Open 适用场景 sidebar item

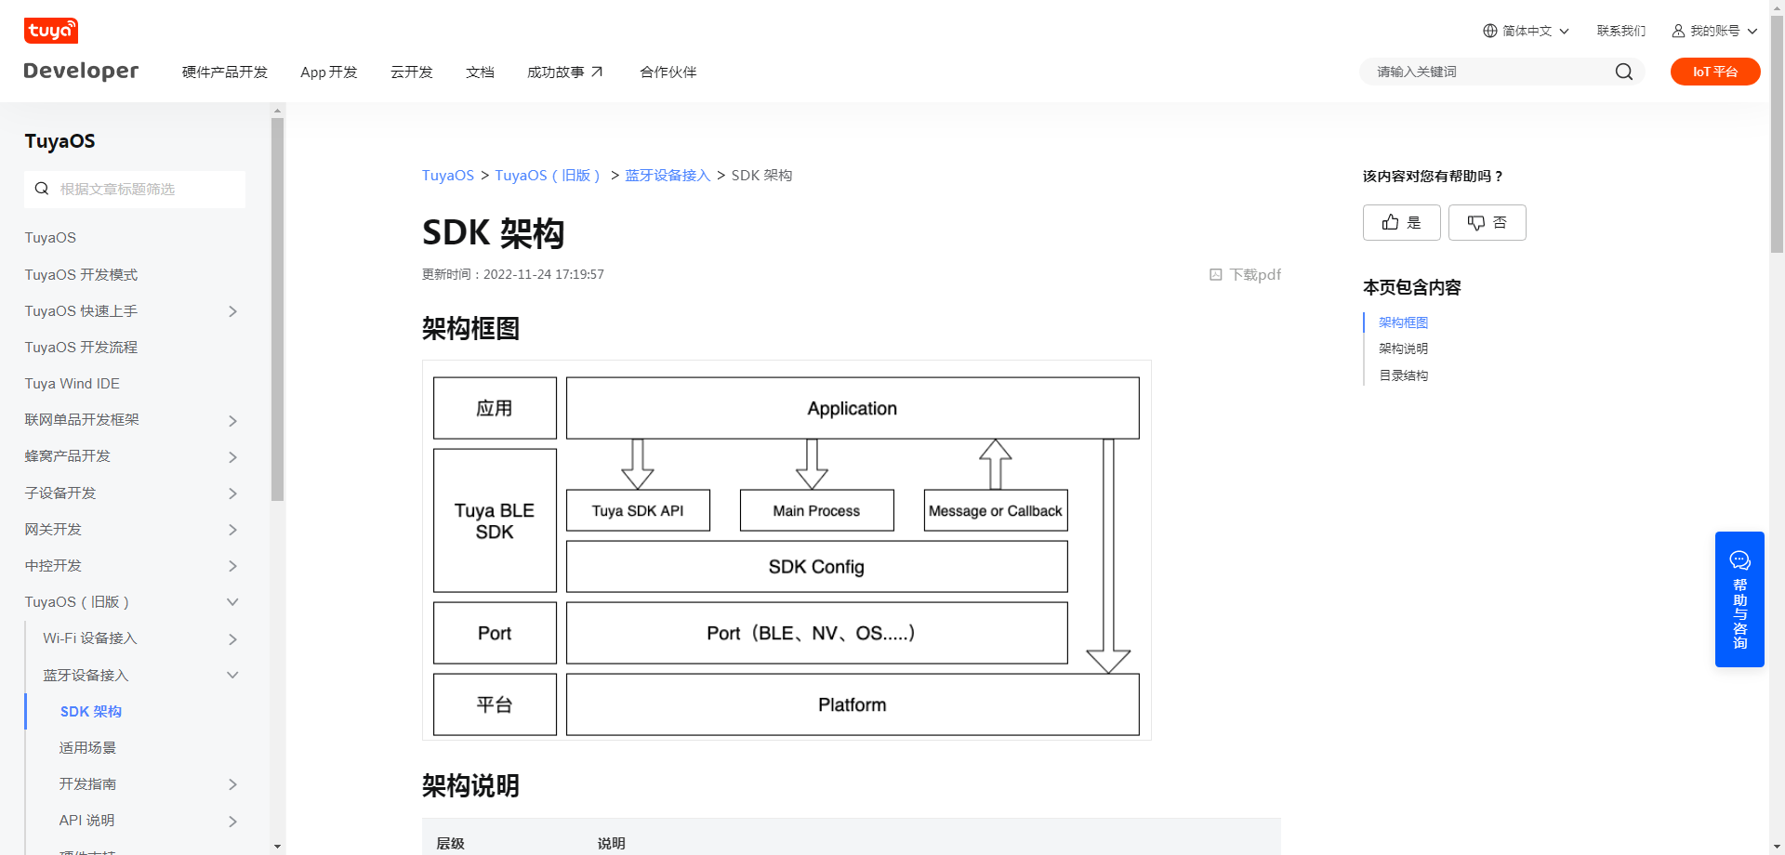pos(87,748)
